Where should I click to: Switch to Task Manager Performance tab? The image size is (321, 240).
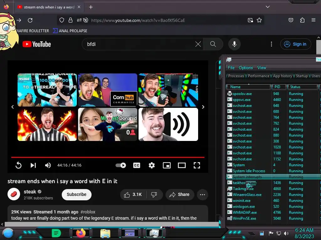(259, 76)
